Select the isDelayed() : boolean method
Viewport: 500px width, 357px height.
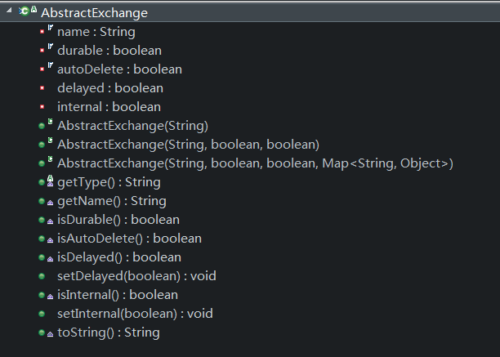pyautogui.click(x=119, y=257)
